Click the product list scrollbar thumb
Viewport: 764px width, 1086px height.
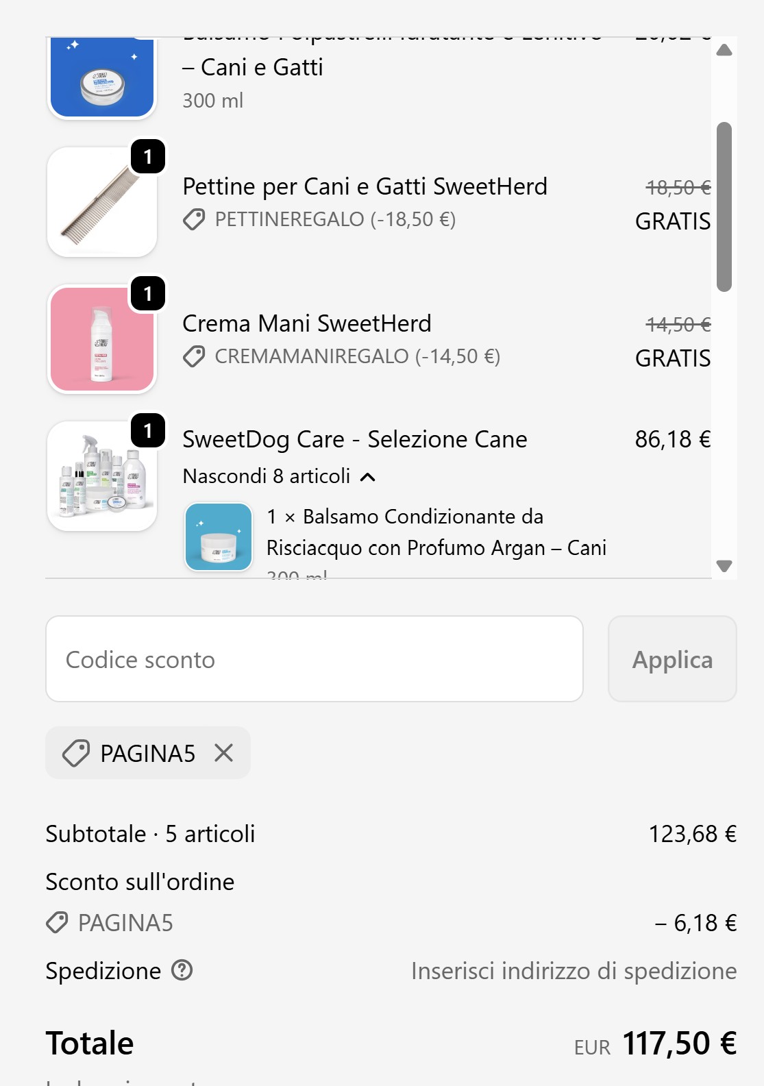pos(724,207)
